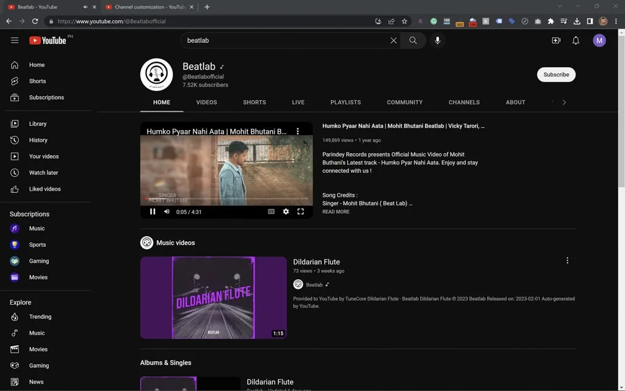Toggle fullscreen on the video player
This screenshot has height=391, width=625.
[300, 211]
